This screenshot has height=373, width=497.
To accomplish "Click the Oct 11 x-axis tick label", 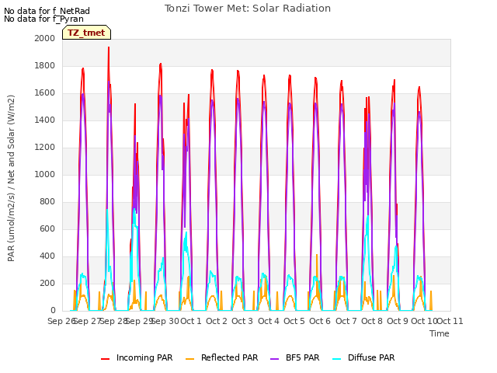I will coord(450,321).
